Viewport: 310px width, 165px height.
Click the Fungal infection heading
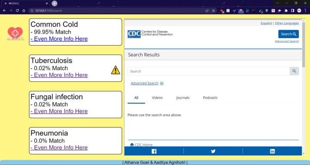[57, 97]
